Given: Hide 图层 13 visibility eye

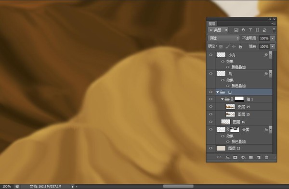Looking at the screenshot, I should 210,148.
